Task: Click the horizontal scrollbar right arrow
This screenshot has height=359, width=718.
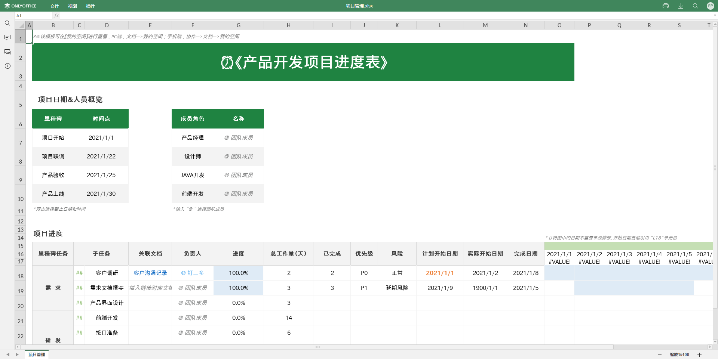Action: [x=709, y=347]
